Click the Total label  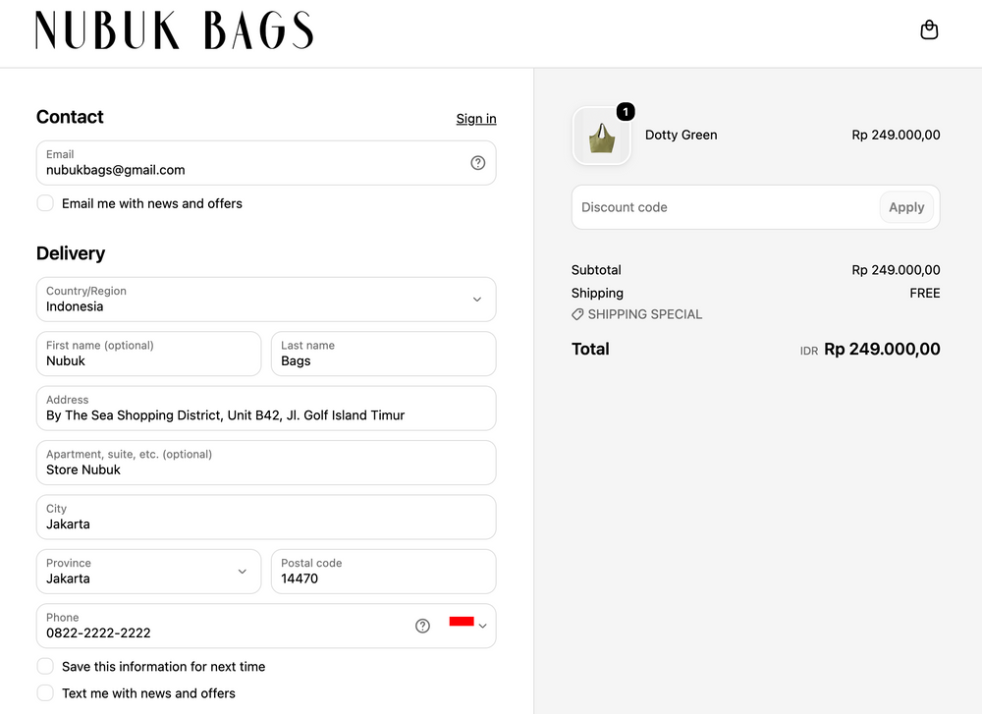tap(590, 349)
